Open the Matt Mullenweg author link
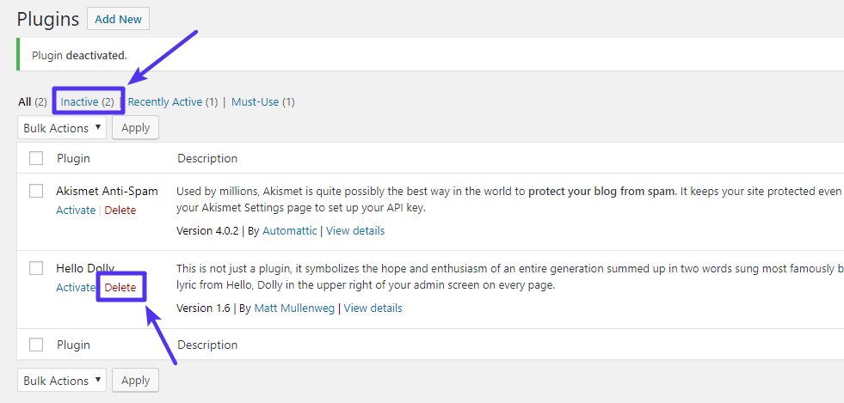Screen dimensions: 844x403 295,308
